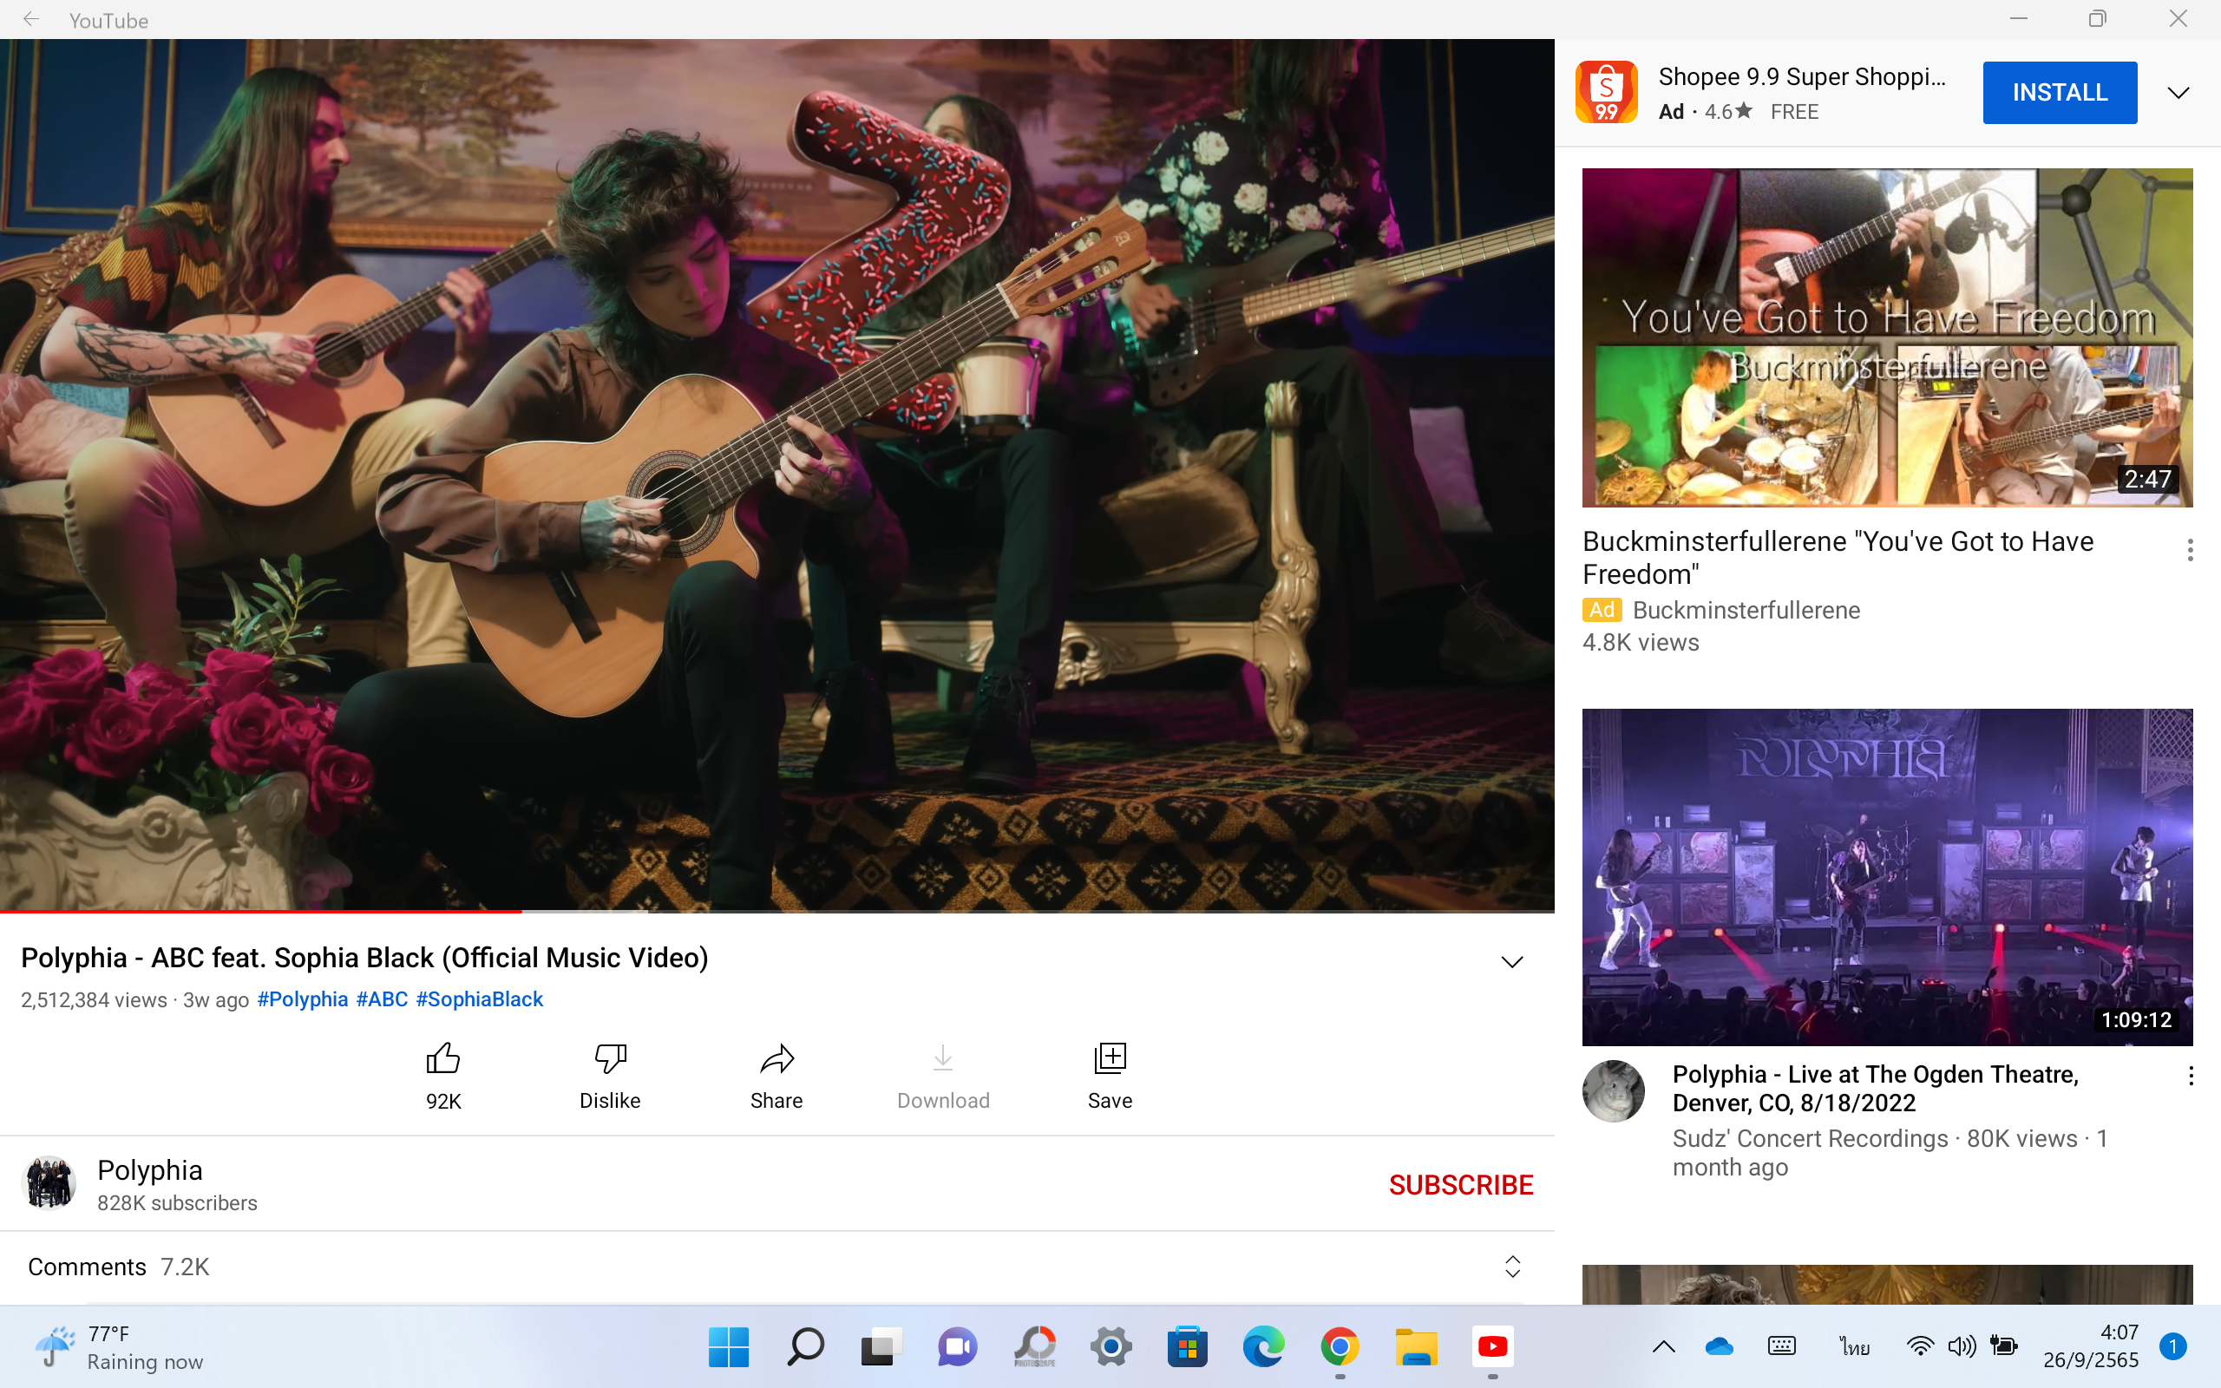The width and height of the screenshot is (2221, 1388).
Task: Open Sudz' Concert Recordings channel avatar
Action: point(1613,1091)
